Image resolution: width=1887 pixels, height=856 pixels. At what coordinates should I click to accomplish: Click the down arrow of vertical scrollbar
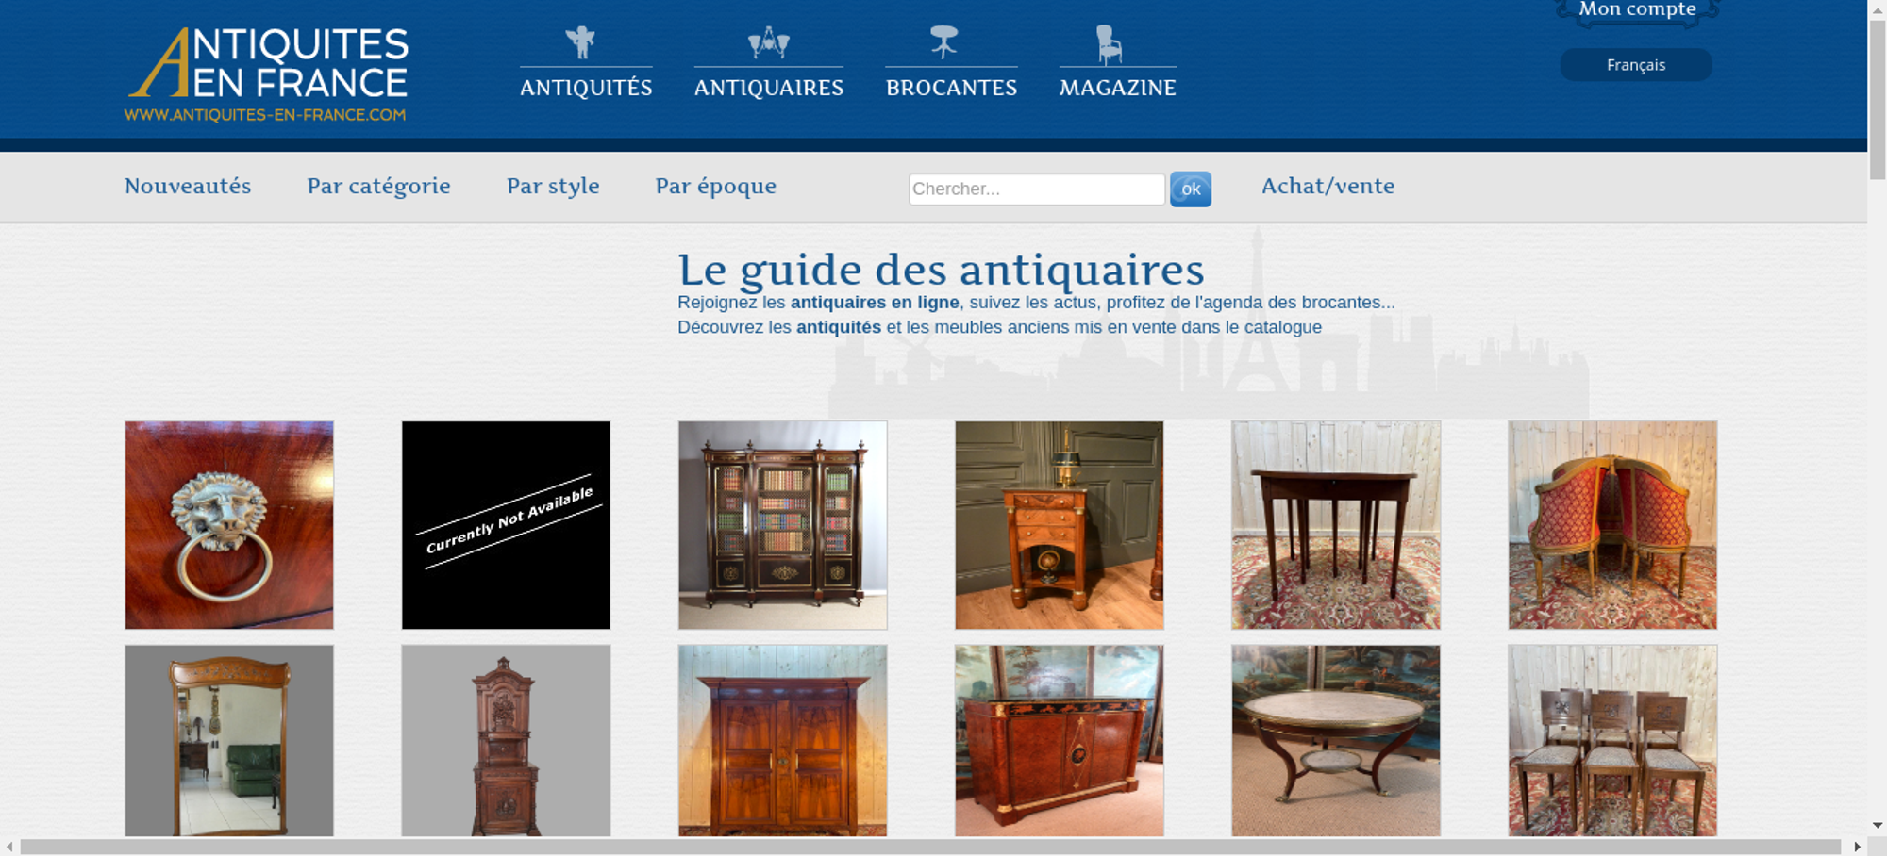click(x=1878, y=826)
